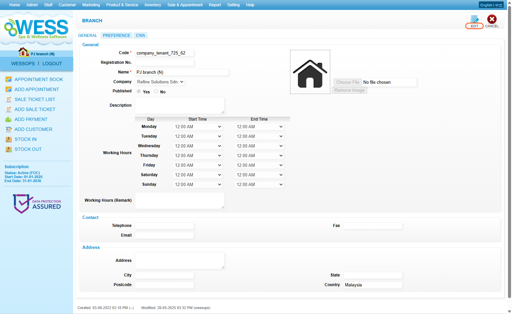This screenshot has height=314, width=512.
Task: Expand the Monday Start Time dropdown
Action: [x=198, y=127]
